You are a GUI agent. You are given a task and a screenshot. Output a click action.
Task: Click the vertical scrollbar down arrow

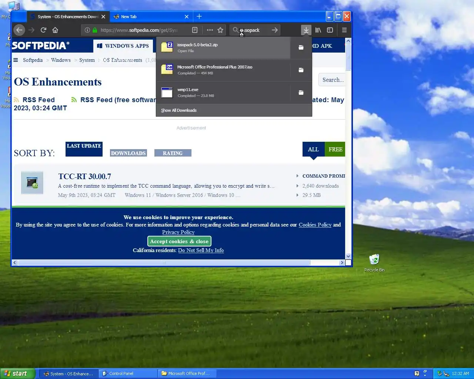pyautogui.click(x=348, y=256)
